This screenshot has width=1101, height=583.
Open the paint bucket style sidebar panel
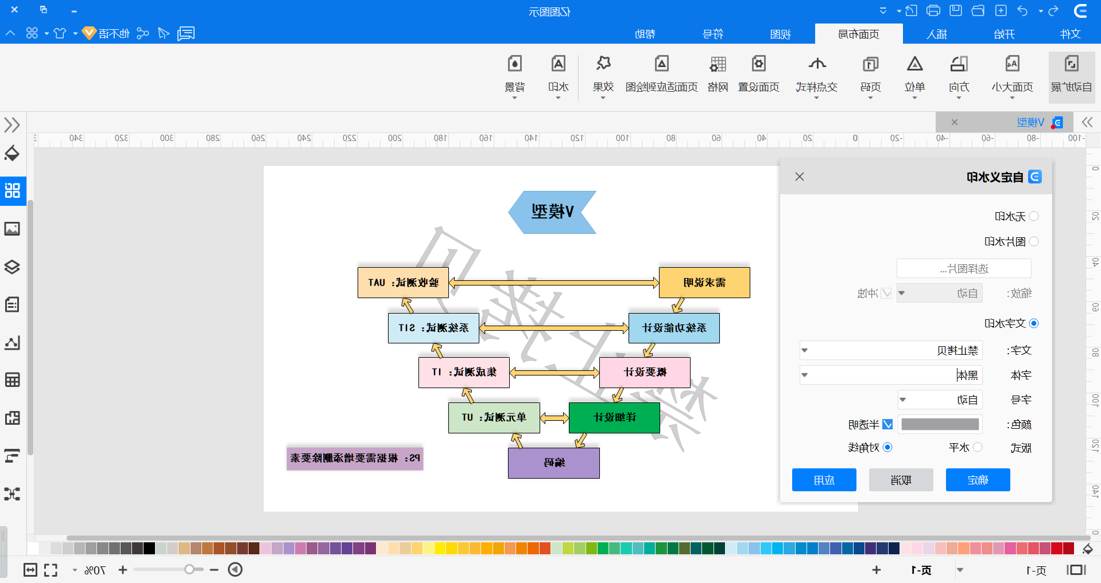click(x=12, y=154)
